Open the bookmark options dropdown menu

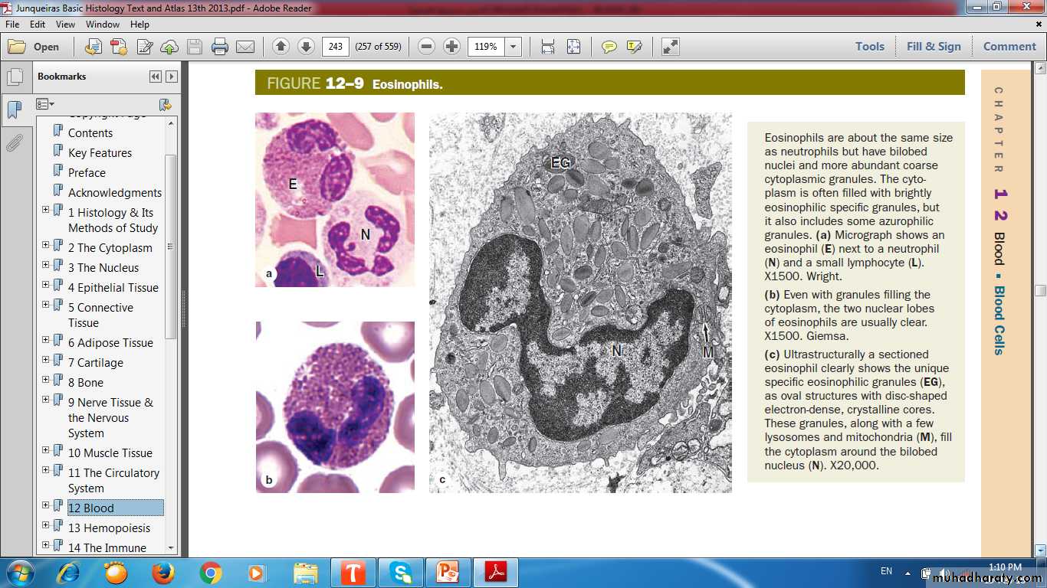pos(45,104)
